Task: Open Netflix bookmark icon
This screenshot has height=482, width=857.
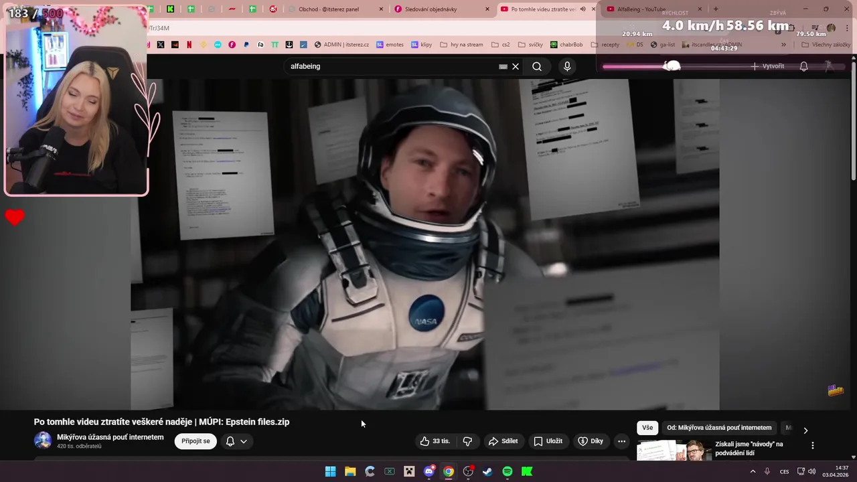Action: 189,45
